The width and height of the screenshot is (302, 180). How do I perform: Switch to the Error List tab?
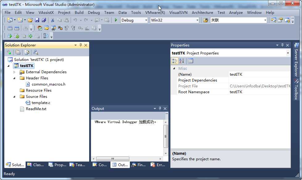(158, 165)
